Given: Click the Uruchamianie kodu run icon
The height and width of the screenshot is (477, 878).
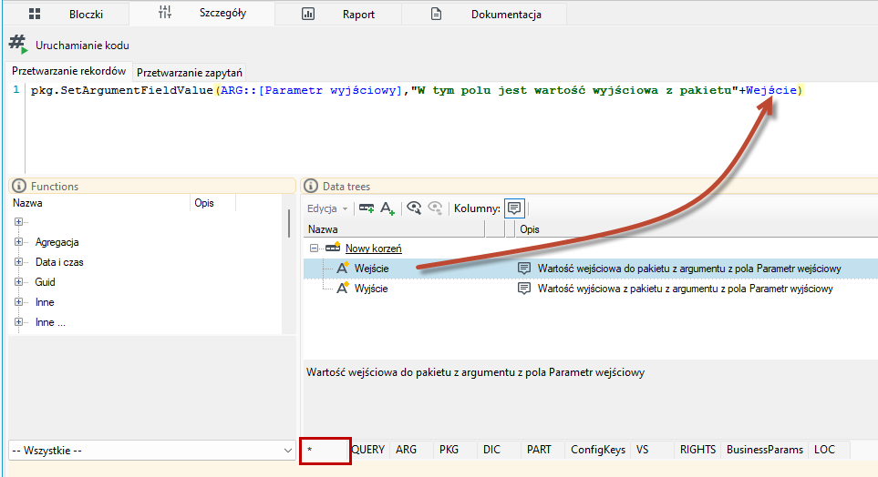Looking at the screenshot, I should click(18, 45).
